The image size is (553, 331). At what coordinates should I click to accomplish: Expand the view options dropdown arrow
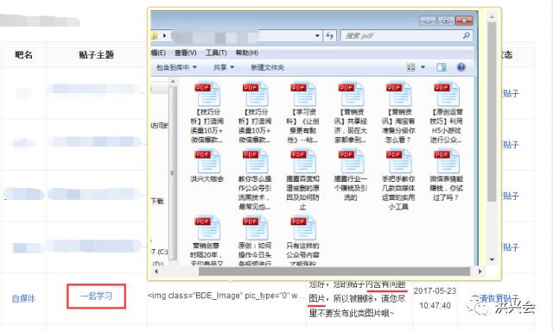[423, 67]
